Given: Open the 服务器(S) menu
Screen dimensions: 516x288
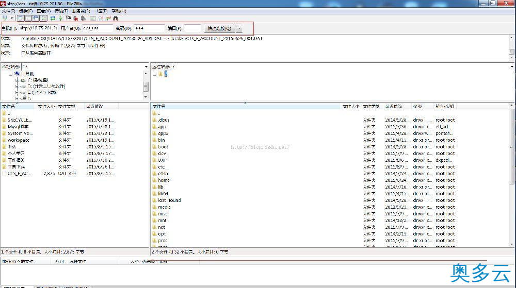Looking at the screenshot, I should [82, 11].
